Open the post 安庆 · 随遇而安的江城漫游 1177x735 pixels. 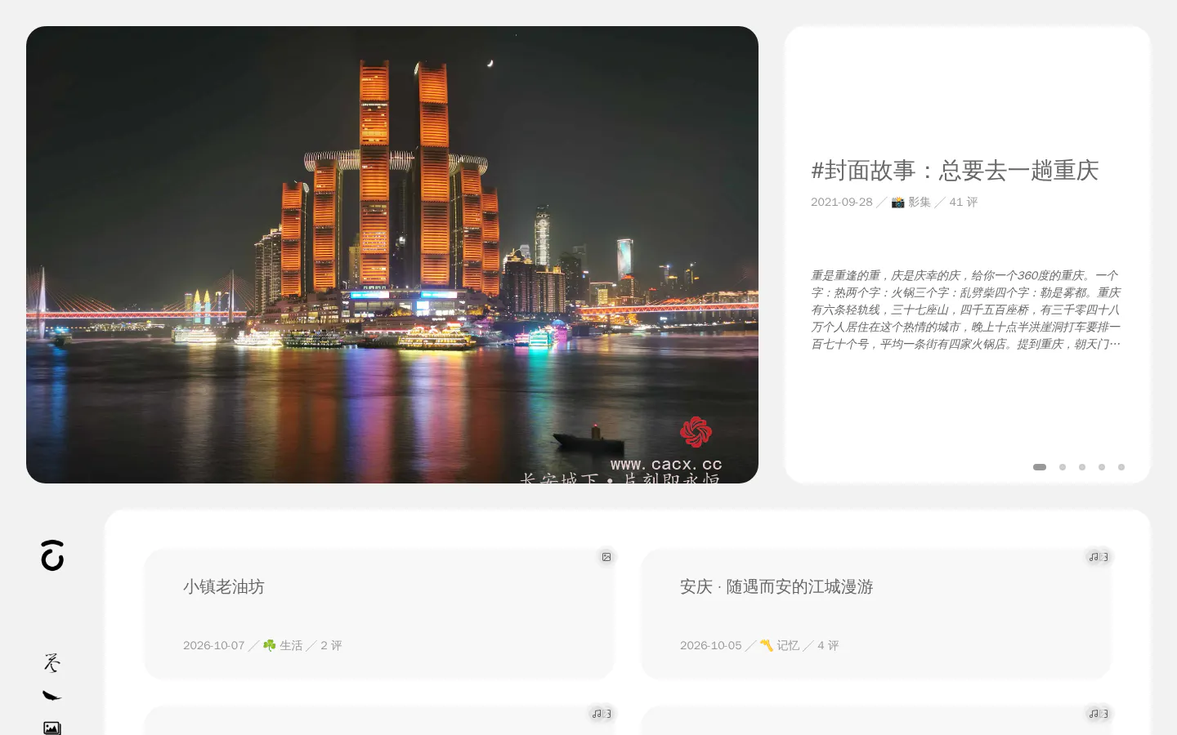point(776,586)
